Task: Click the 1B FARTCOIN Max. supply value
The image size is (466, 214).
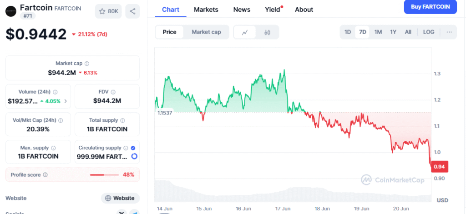Action: pos(38,156)
